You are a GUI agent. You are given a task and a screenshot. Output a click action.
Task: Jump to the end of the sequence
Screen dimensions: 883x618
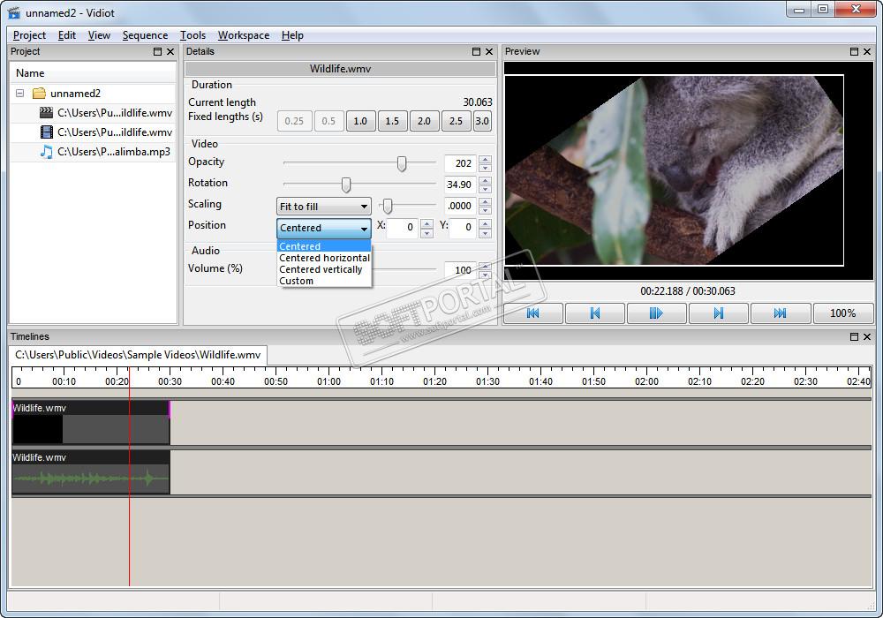click(780, 313)
